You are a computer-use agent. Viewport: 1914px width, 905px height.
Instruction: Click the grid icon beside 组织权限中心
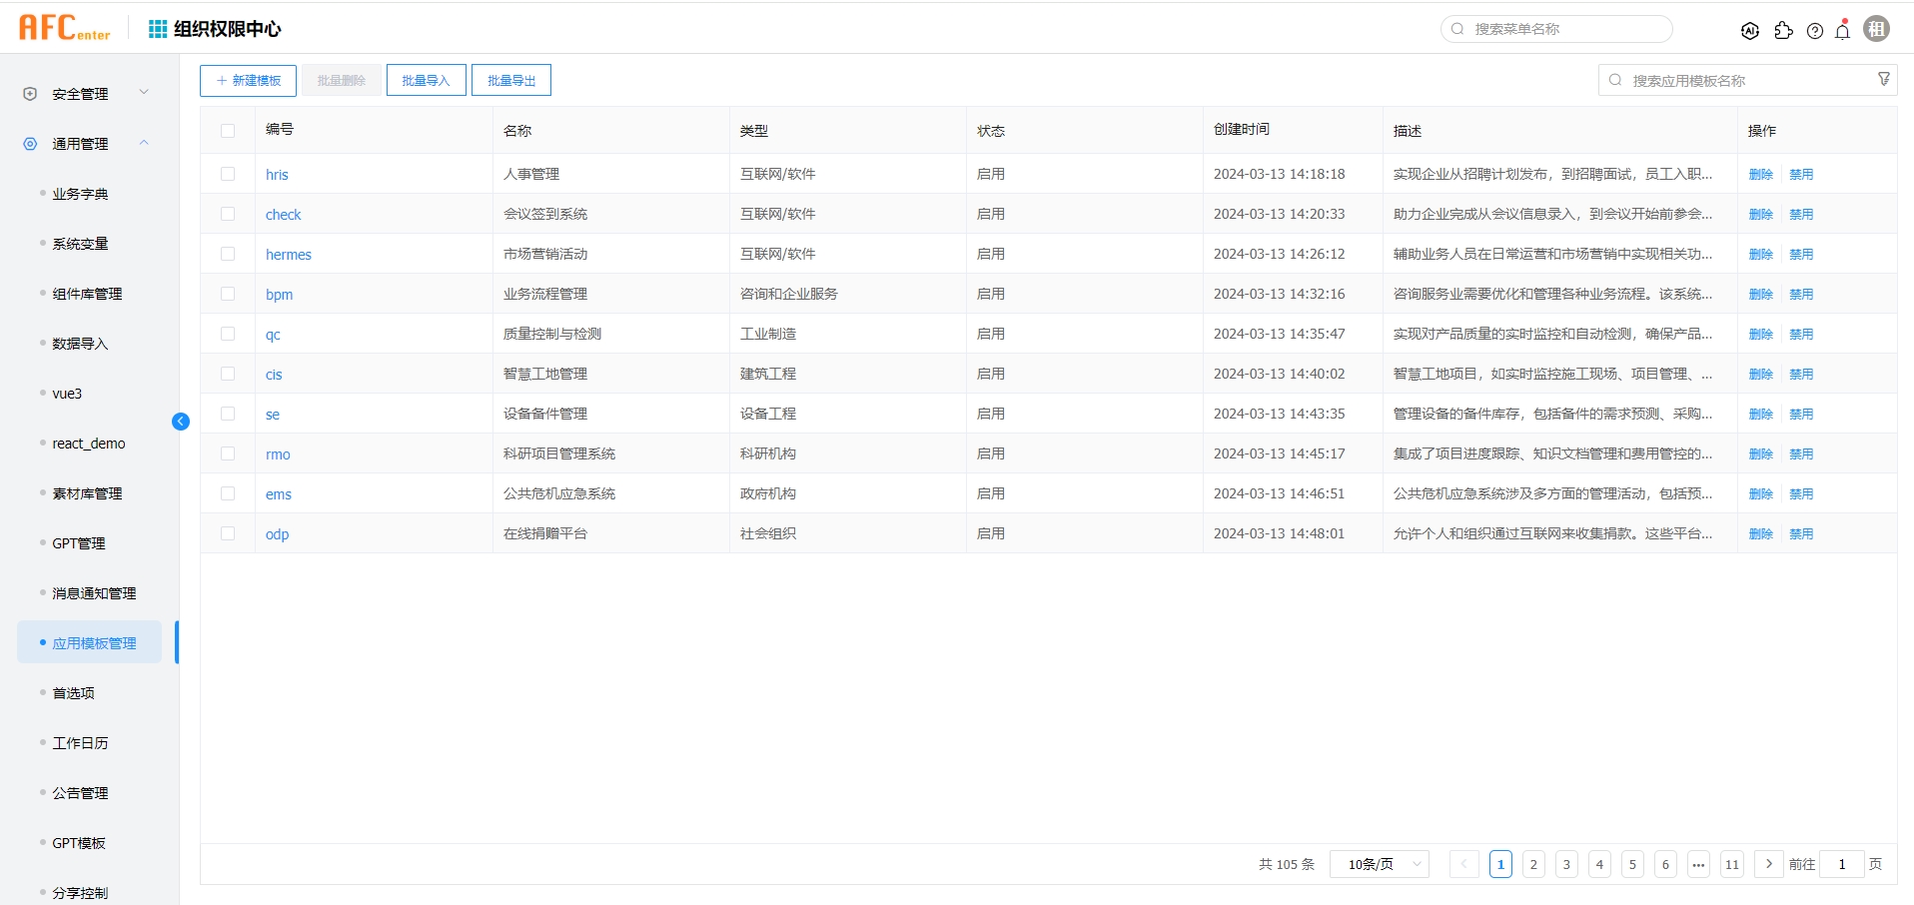[158, 29]
